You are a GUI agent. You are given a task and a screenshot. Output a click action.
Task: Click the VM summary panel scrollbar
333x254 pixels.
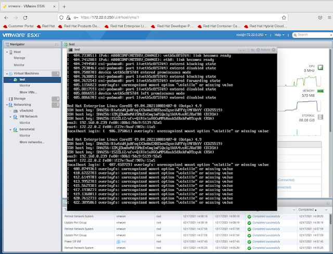(x=330, y=90)
